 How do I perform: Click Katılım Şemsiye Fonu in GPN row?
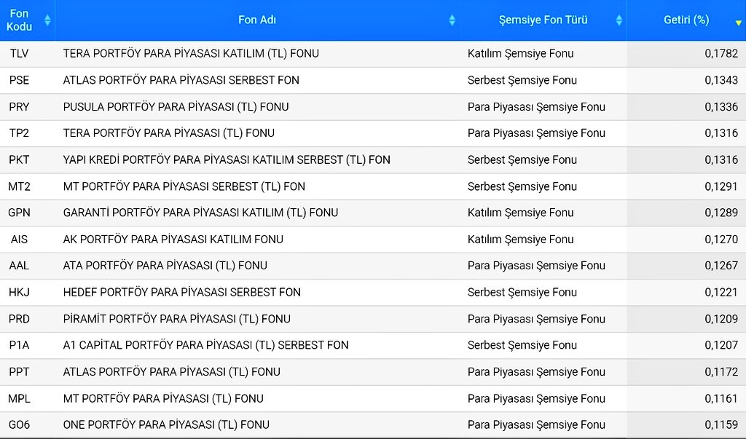[x=520, y=212]
